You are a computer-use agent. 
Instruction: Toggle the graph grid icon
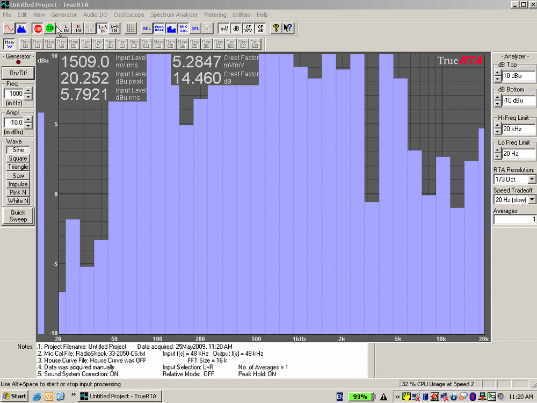(x=130, y=28)
